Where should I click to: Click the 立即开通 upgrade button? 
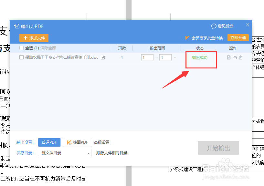[238, 37]
